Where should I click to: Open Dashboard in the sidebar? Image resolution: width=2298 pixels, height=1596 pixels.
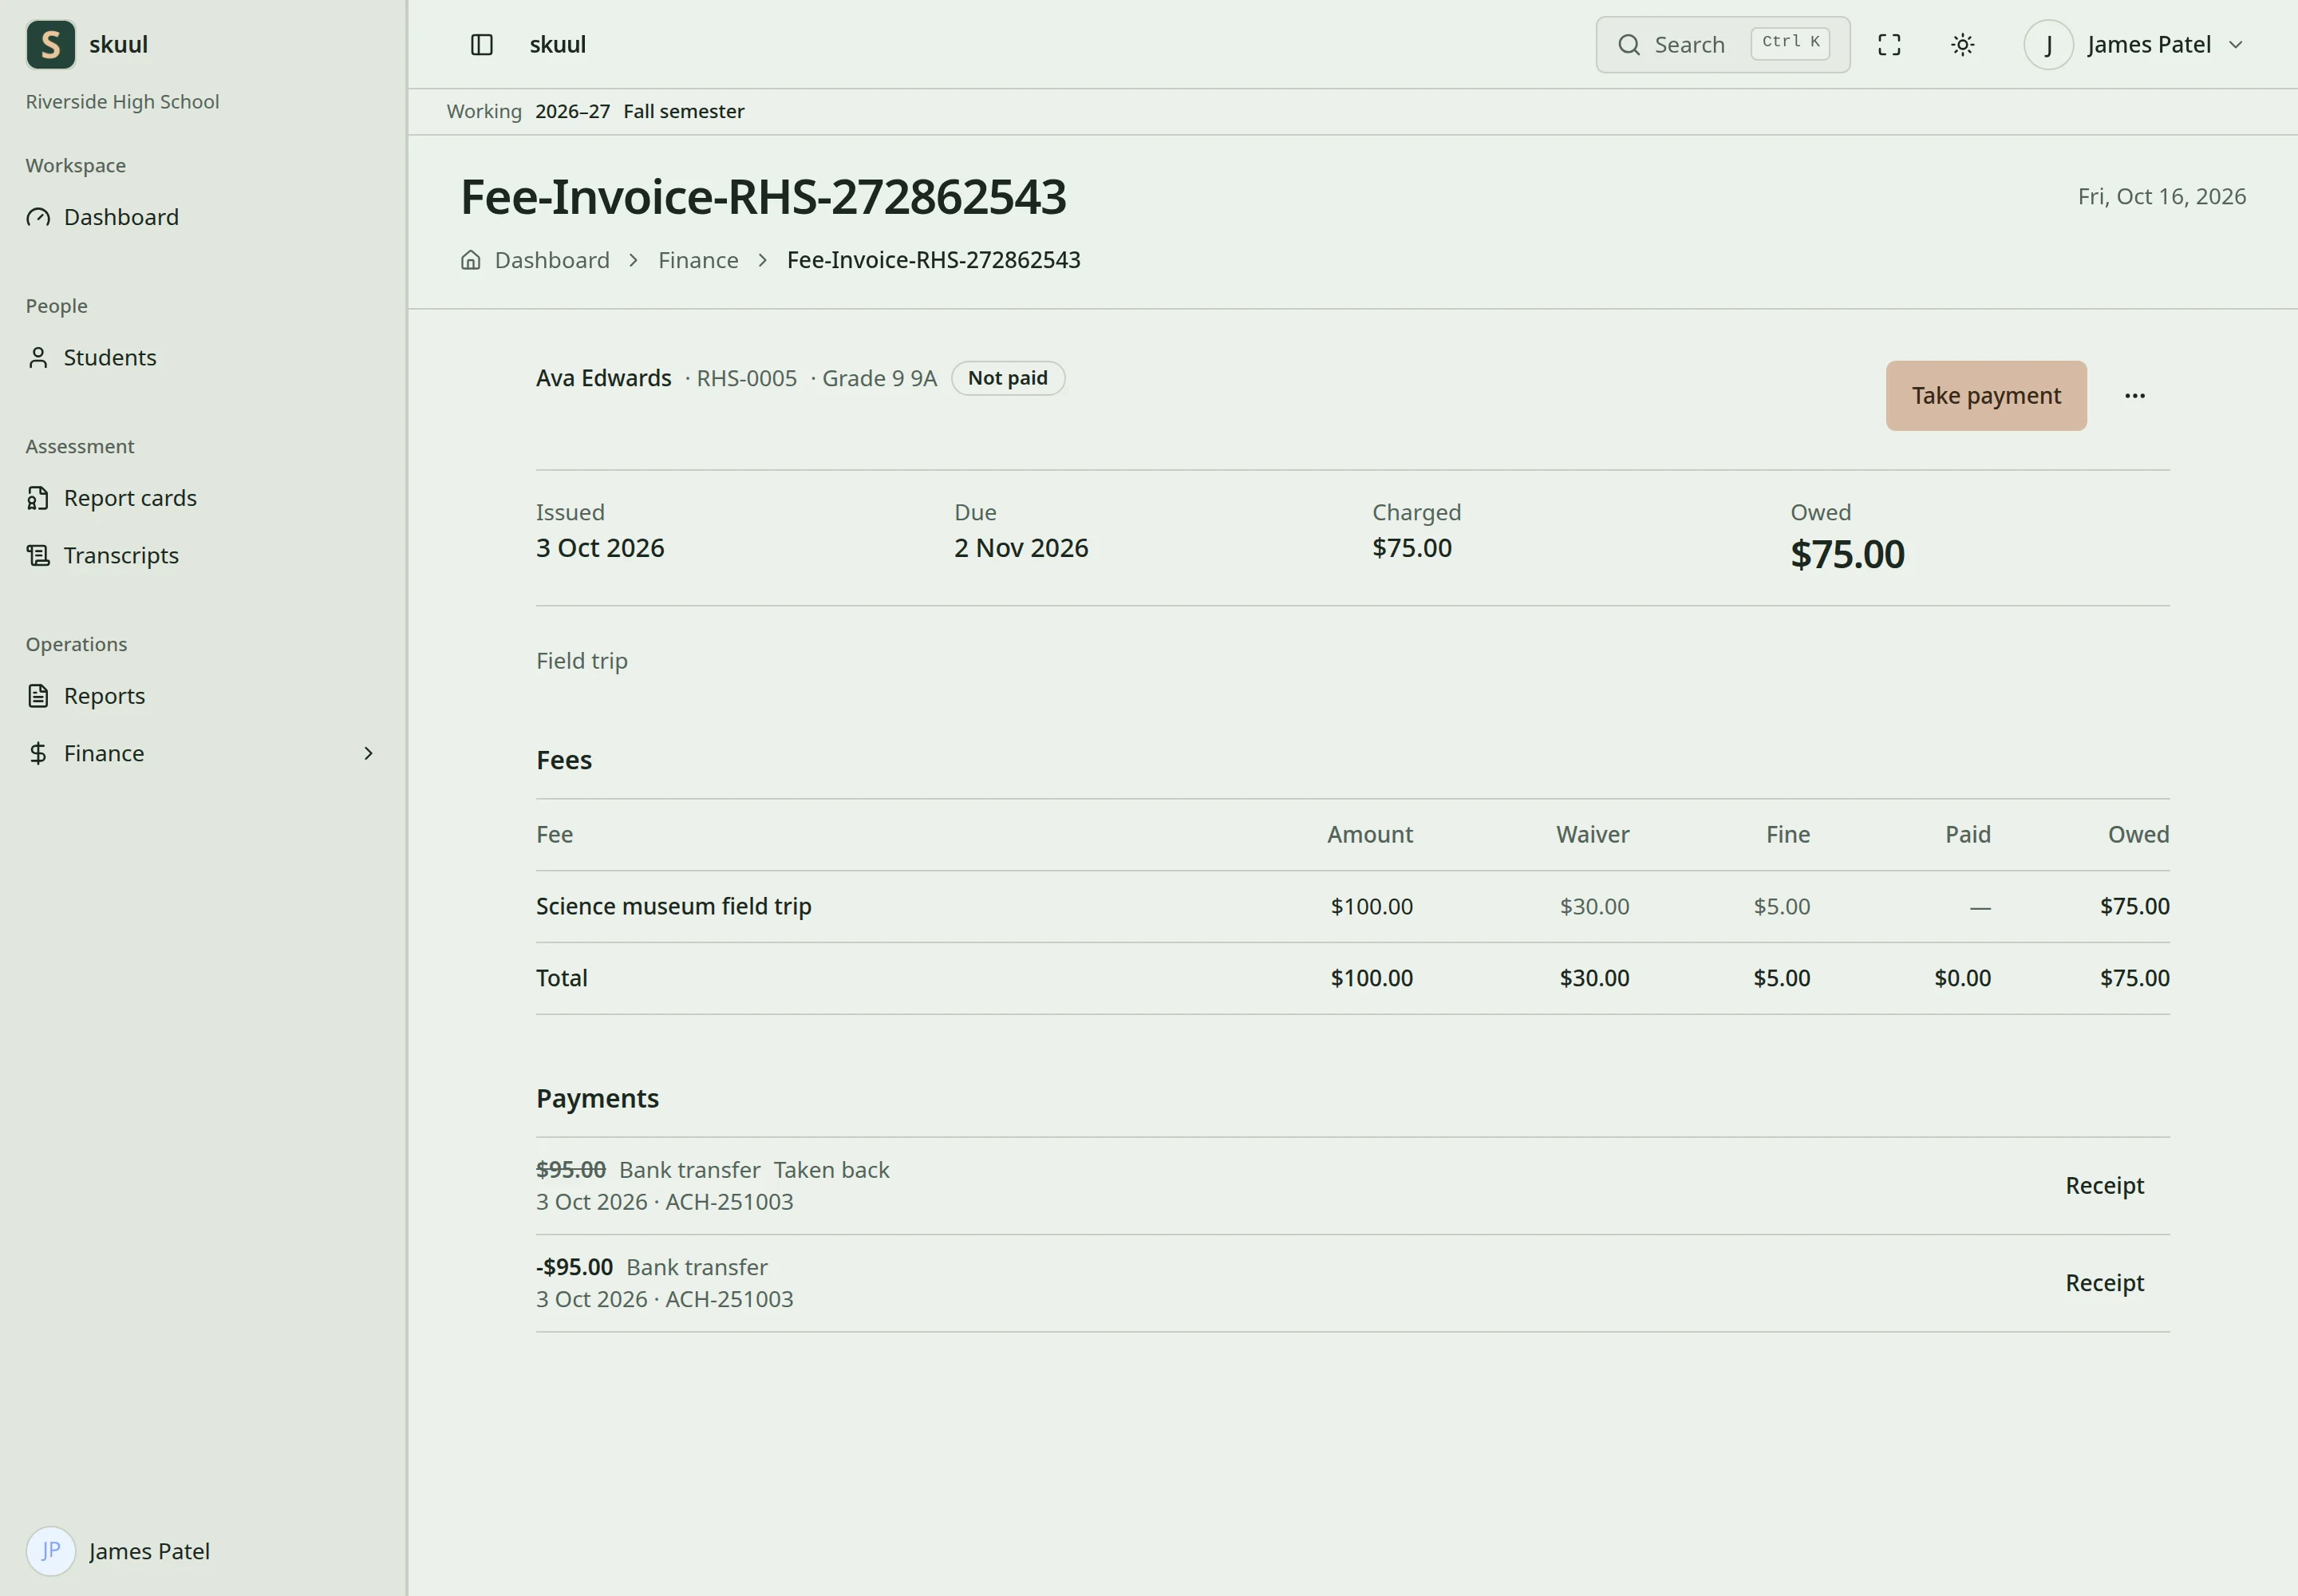121,217
